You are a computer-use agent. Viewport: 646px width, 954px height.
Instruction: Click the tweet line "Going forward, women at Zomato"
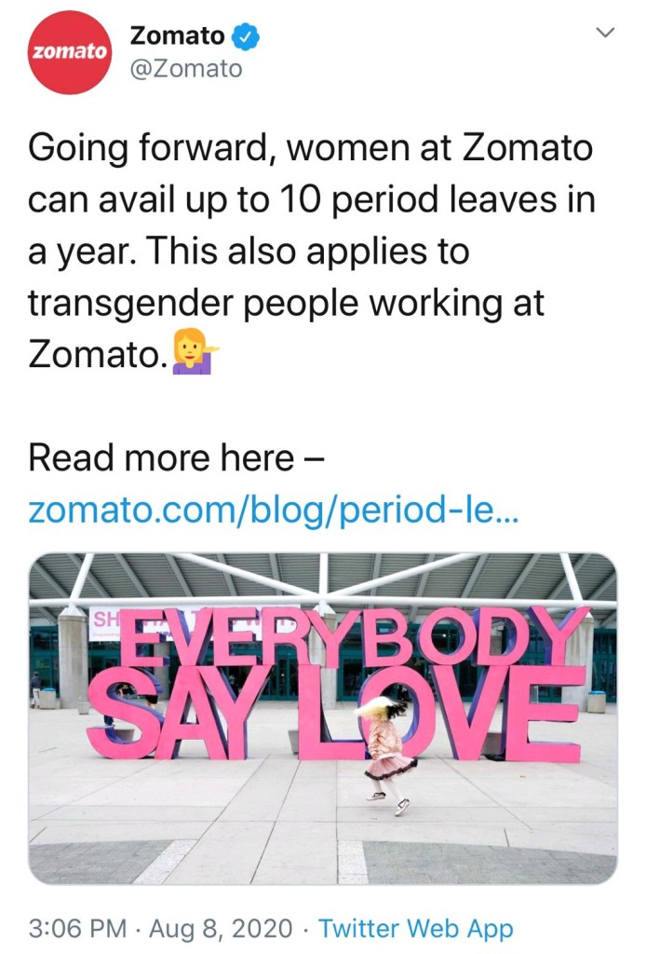[x=310, y=148]
